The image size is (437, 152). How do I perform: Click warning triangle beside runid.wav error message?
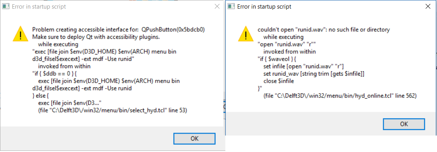click(246, 33)
